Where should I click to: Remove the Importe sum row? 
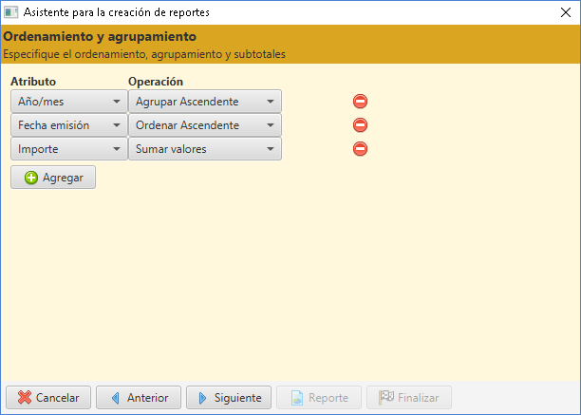tap(360, 148)
